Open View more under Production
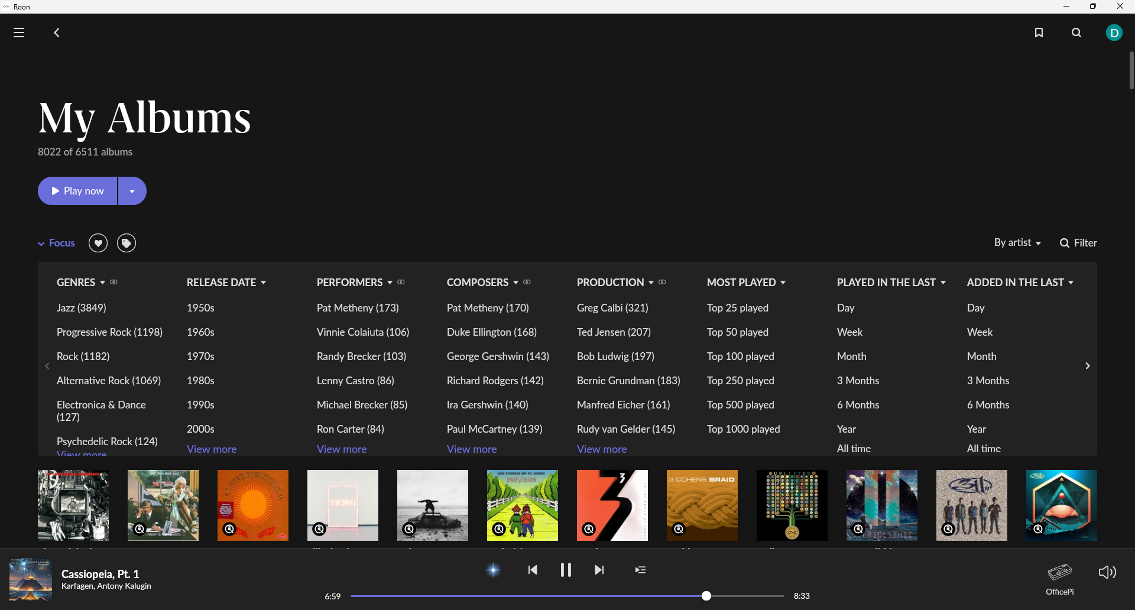1135x610 pixels. tap(602, 449)
